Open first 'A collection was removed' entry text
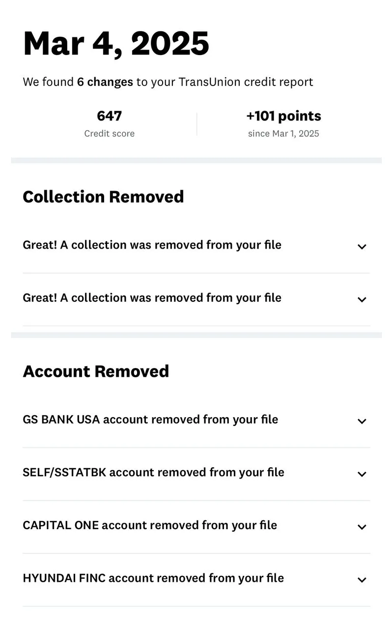The width and height of the screenshot is (391, 624). click(152, 245)
